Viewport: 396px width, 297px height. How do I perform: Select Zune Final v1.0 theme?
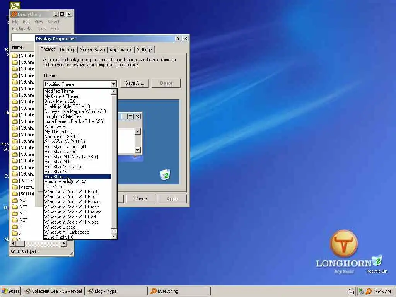[77, 237]
